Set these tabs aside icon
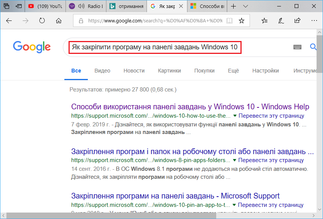323x219 pixels. pyautogui.click(x=19, y=6)
